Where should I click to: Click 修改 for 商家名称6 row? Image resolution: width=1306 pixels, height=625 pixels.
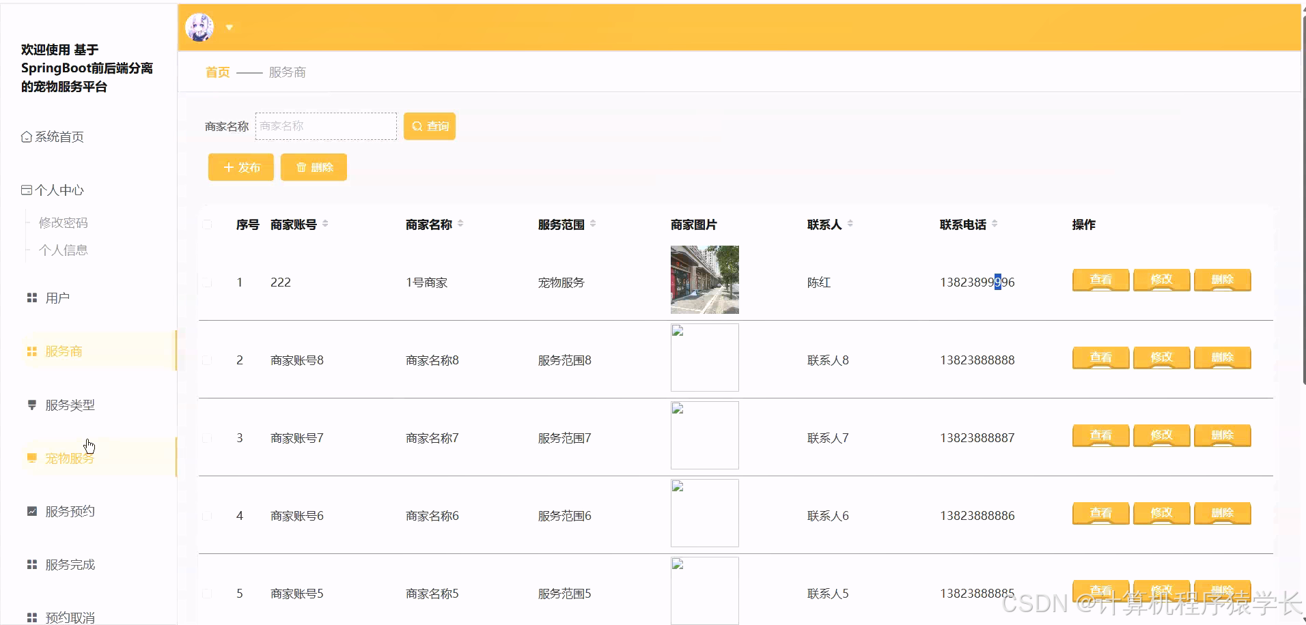(1161, 513)
